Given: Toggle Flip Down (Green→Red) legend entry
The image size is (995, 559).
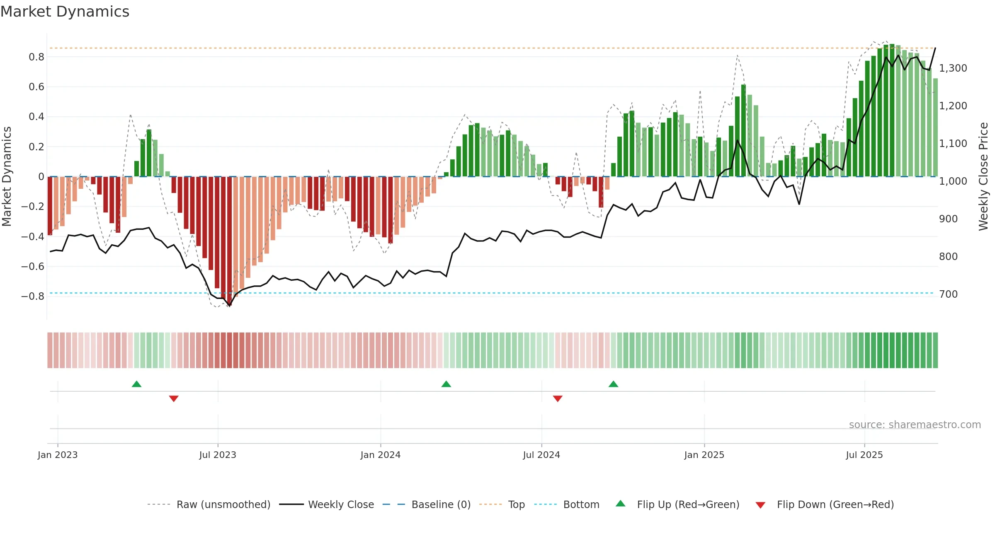Looking at the screenshot, I should pyautogui.click(x=825, y=504).
